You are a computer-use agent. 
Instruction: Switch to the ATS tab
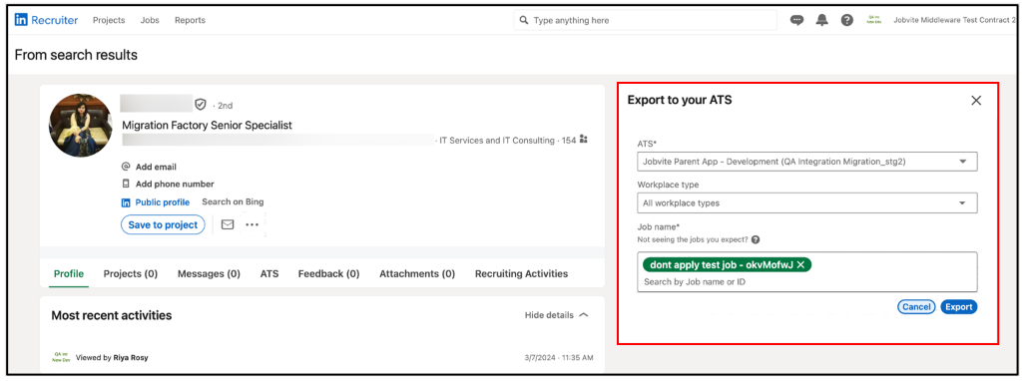269,274
